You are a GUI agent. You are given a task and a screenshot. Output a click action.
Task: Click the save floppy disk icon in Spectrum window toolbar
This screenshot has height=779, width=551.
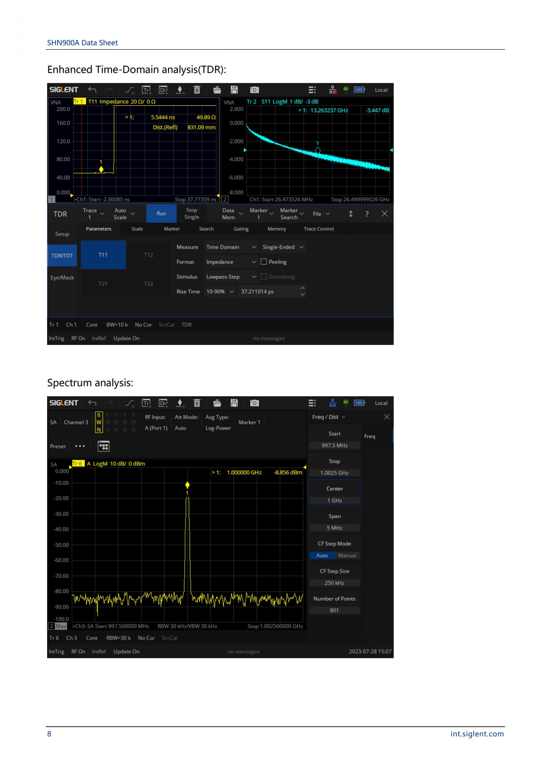pos(234,403)
